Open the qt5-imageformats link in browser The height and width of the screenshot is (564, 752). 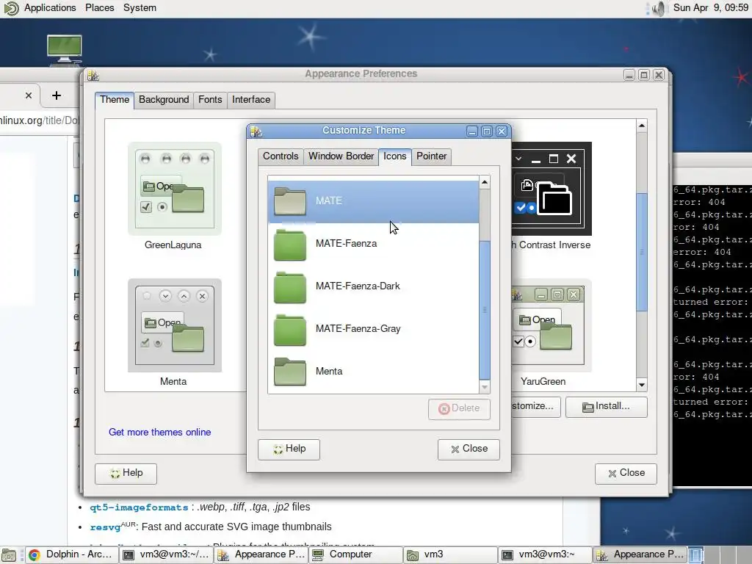[139, 507]
